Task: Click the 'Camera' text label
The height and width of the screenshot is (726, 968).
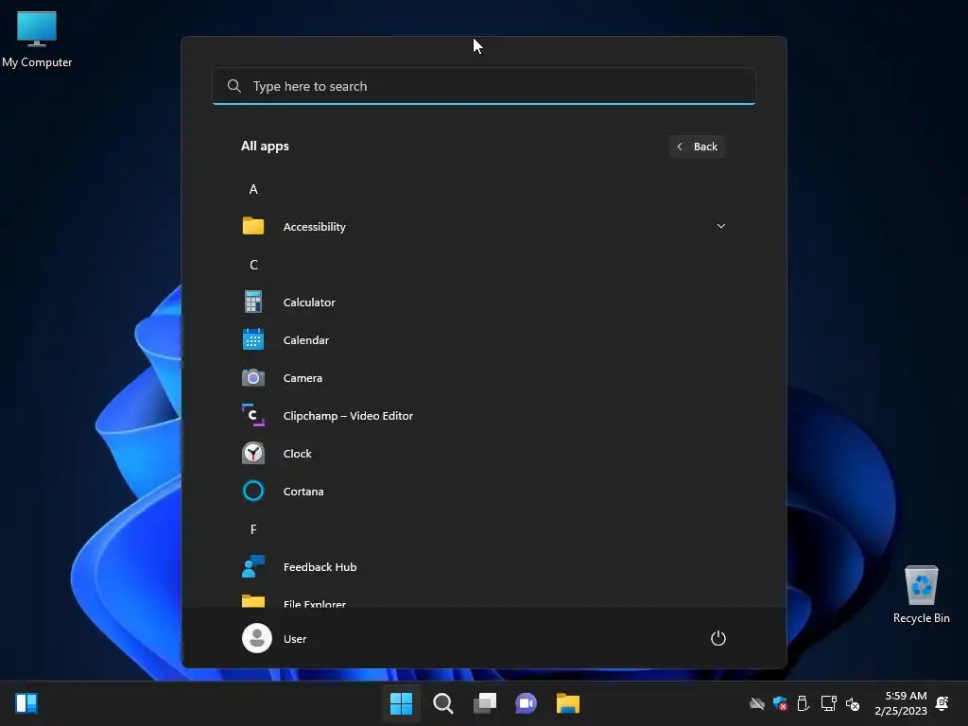Action: pyautogui.click(x=302, y=378)
